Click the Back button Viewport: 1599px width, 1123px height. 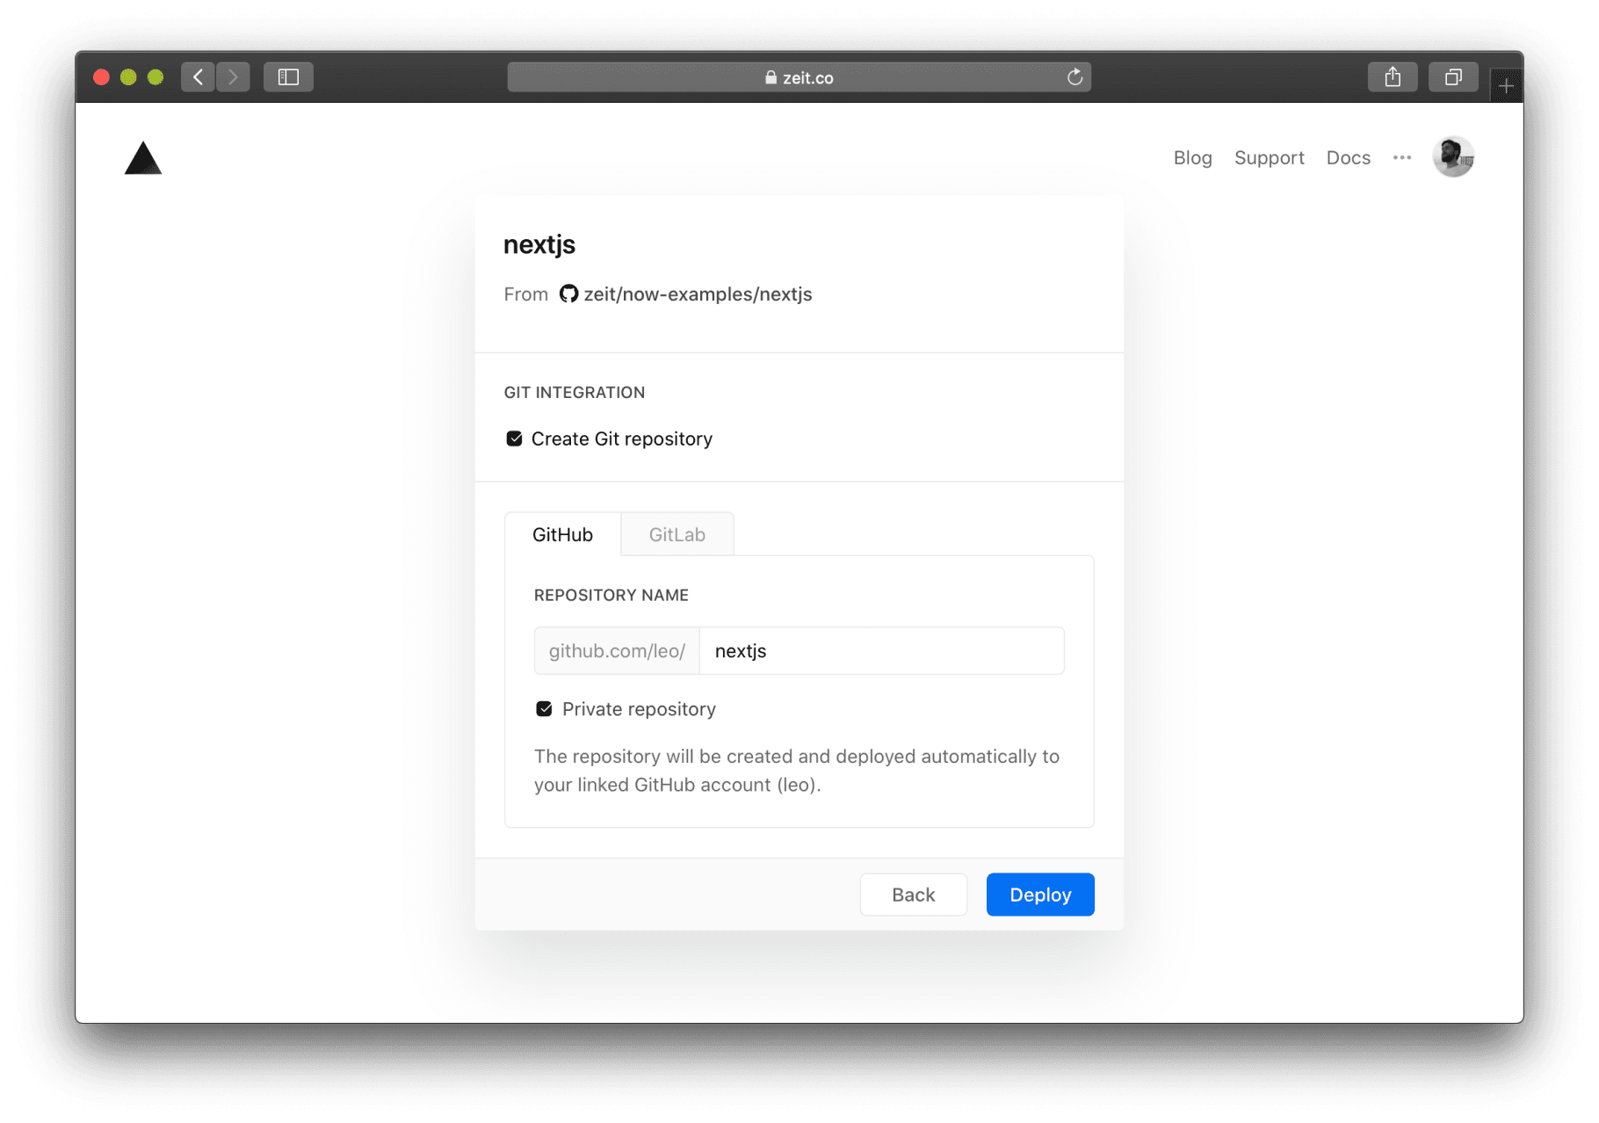tap(913, 895)
